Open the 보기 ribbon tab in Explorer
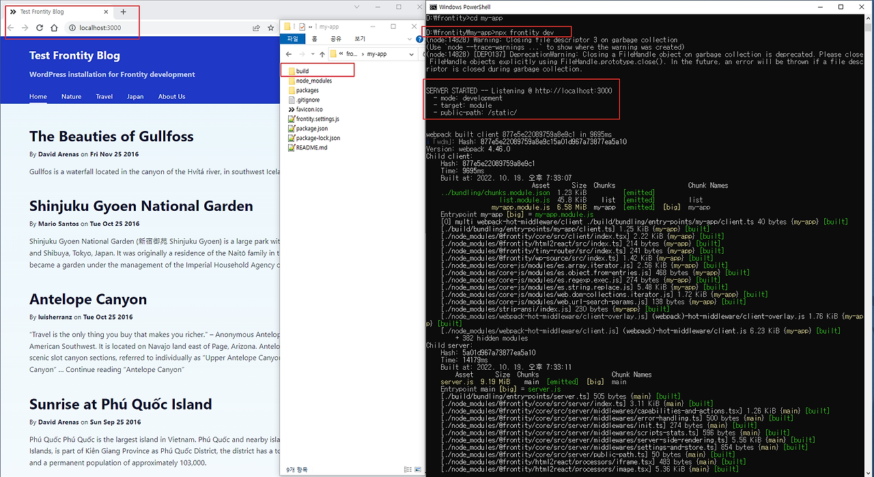874x477 pixels. (x=360, y=39)
